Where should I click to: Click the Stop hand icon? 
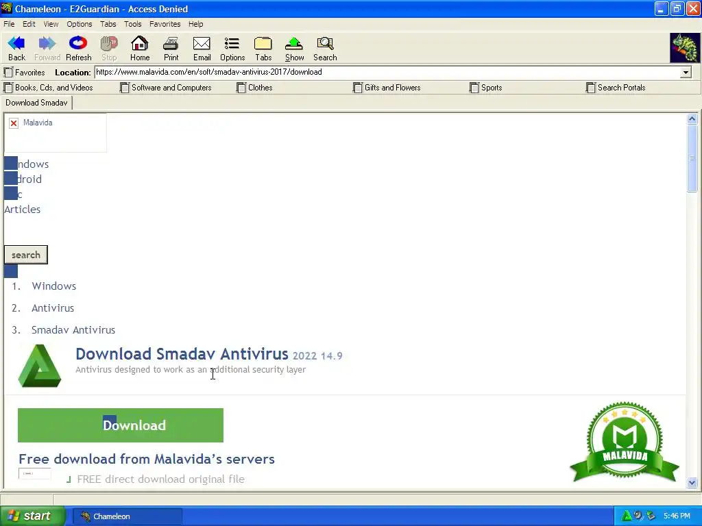pos(109,49)
